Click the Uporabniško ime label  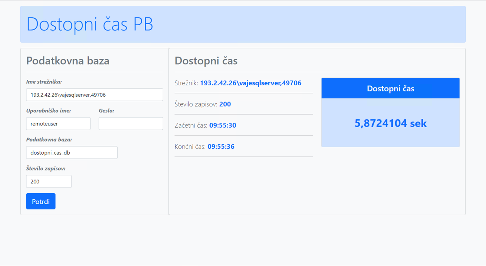coord(49,111)
